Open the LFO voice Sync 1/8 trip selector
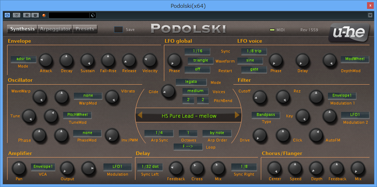This screenshot has width=377, height=187. pos(254,51)
